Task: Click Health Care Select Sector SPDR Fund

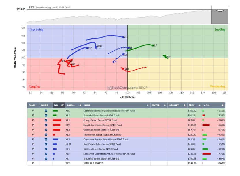Action: 103,125
